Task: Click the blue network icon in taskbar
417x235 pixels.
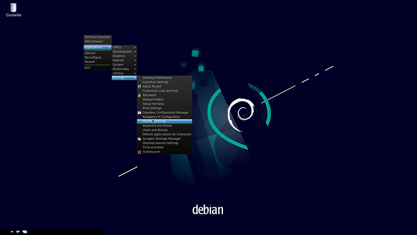Action: pyautogui.click(x=18, y=232)
